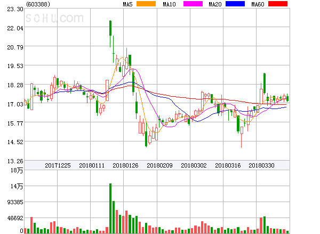320x234 pixels.
Task: Click the tallest green volume bar
Action: (x=110, y=208)
